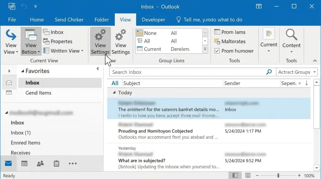The width and height of the screenshot is (321, 179).
Task: Switch to Reading view layout icon
Action: point(248,175)
